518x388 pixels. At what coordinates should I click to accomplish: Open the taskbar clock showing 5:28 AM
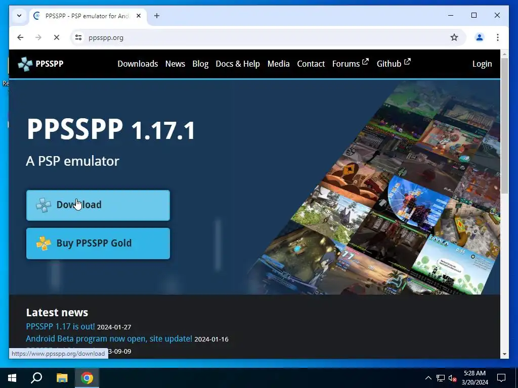pos(474,378)
